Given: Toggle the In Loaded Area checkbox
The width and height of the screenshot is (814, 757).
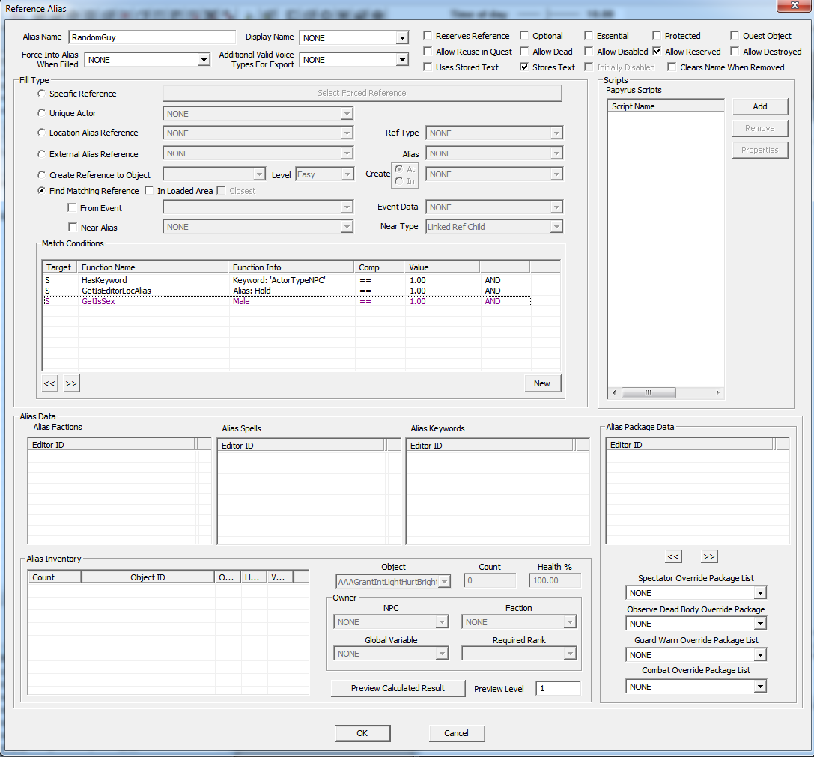Looking at the screenshot, I should tap(149, 191).
